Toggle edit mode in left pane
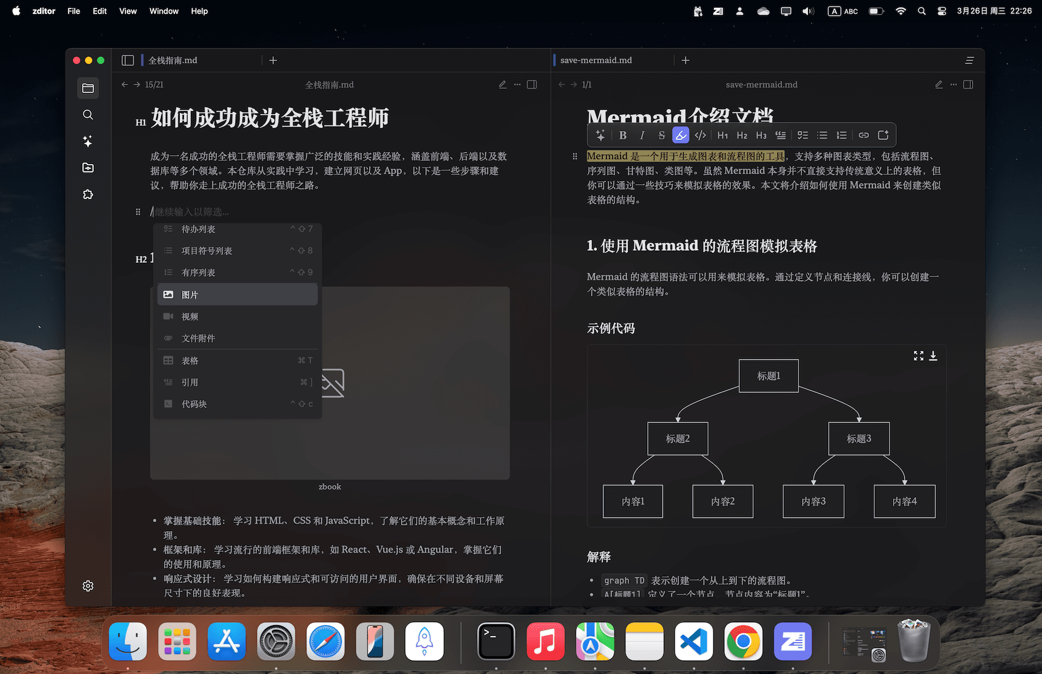Image resolution: width=1042 pixels, height=674 pixels. pos(502,84)
